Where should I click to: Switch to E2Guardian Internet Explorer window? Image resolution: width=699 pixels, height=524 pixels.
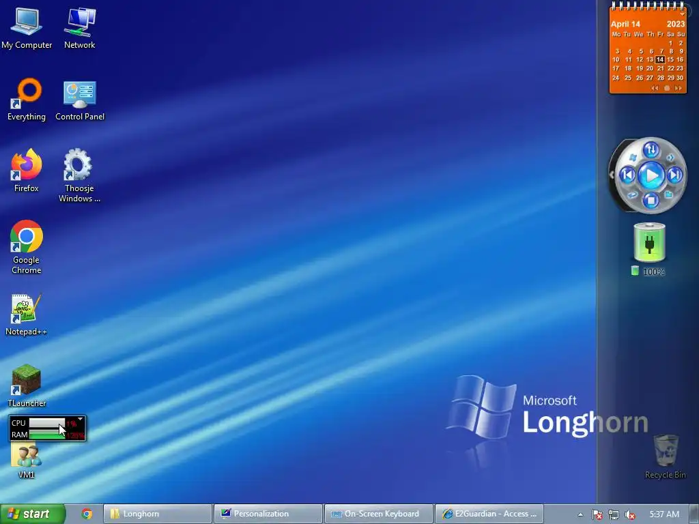click(489, 514)
